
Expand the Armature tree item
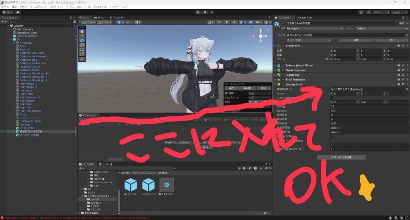(14, 42)
